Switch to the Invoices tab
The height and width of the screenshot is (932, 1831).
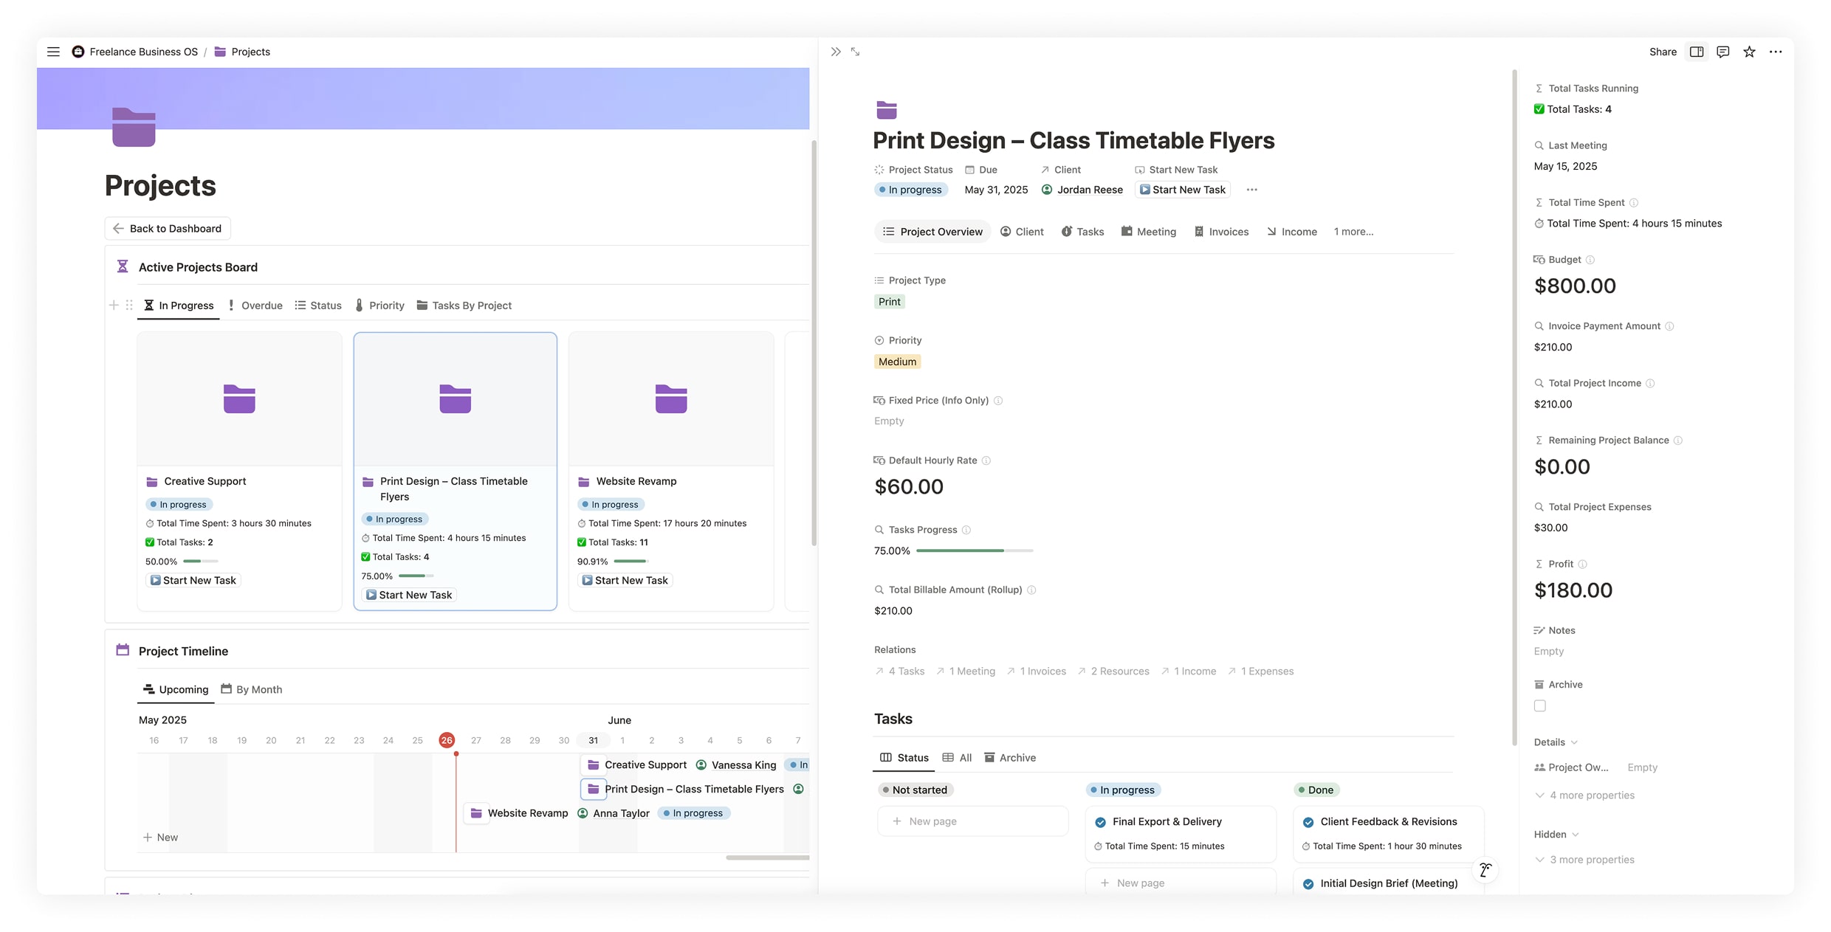tap(1221, 232)
